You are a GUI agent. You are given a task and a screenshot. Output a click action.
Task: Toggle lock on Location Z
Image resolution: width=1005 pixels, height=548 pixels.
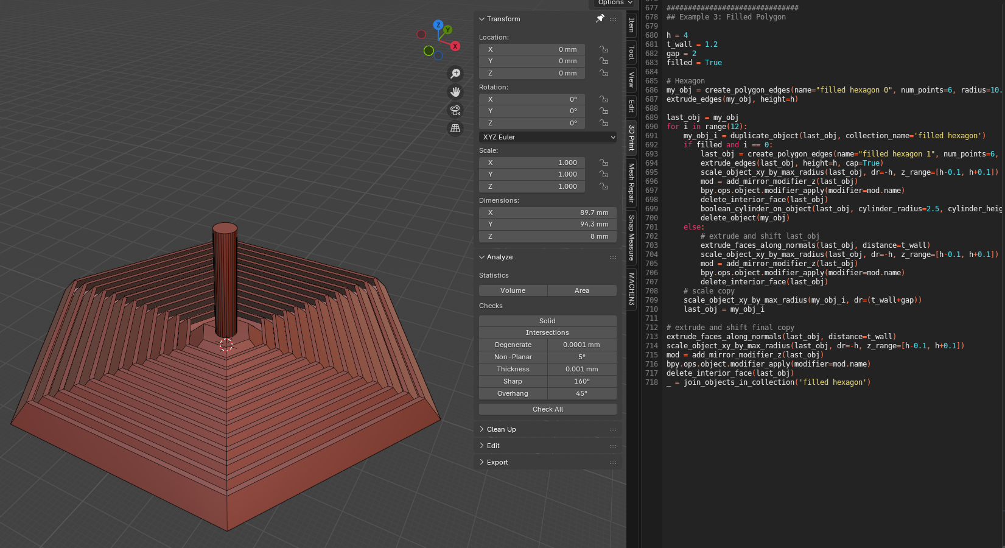604,73
